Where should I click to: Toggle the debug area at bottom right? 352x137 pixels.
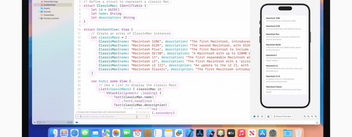click(317, 122)
